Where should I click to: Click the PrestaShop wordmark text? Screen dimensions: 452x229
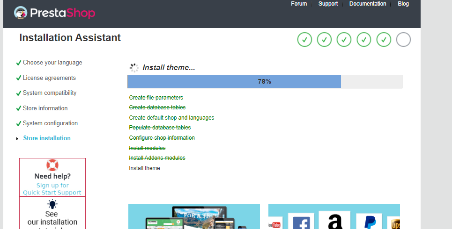coord(63,13)
